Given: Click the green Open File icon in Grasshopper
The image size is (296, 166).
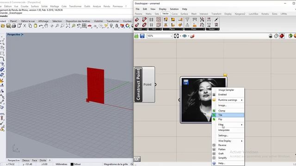Looking at the screenshot, I should click(x=136, y=36).
